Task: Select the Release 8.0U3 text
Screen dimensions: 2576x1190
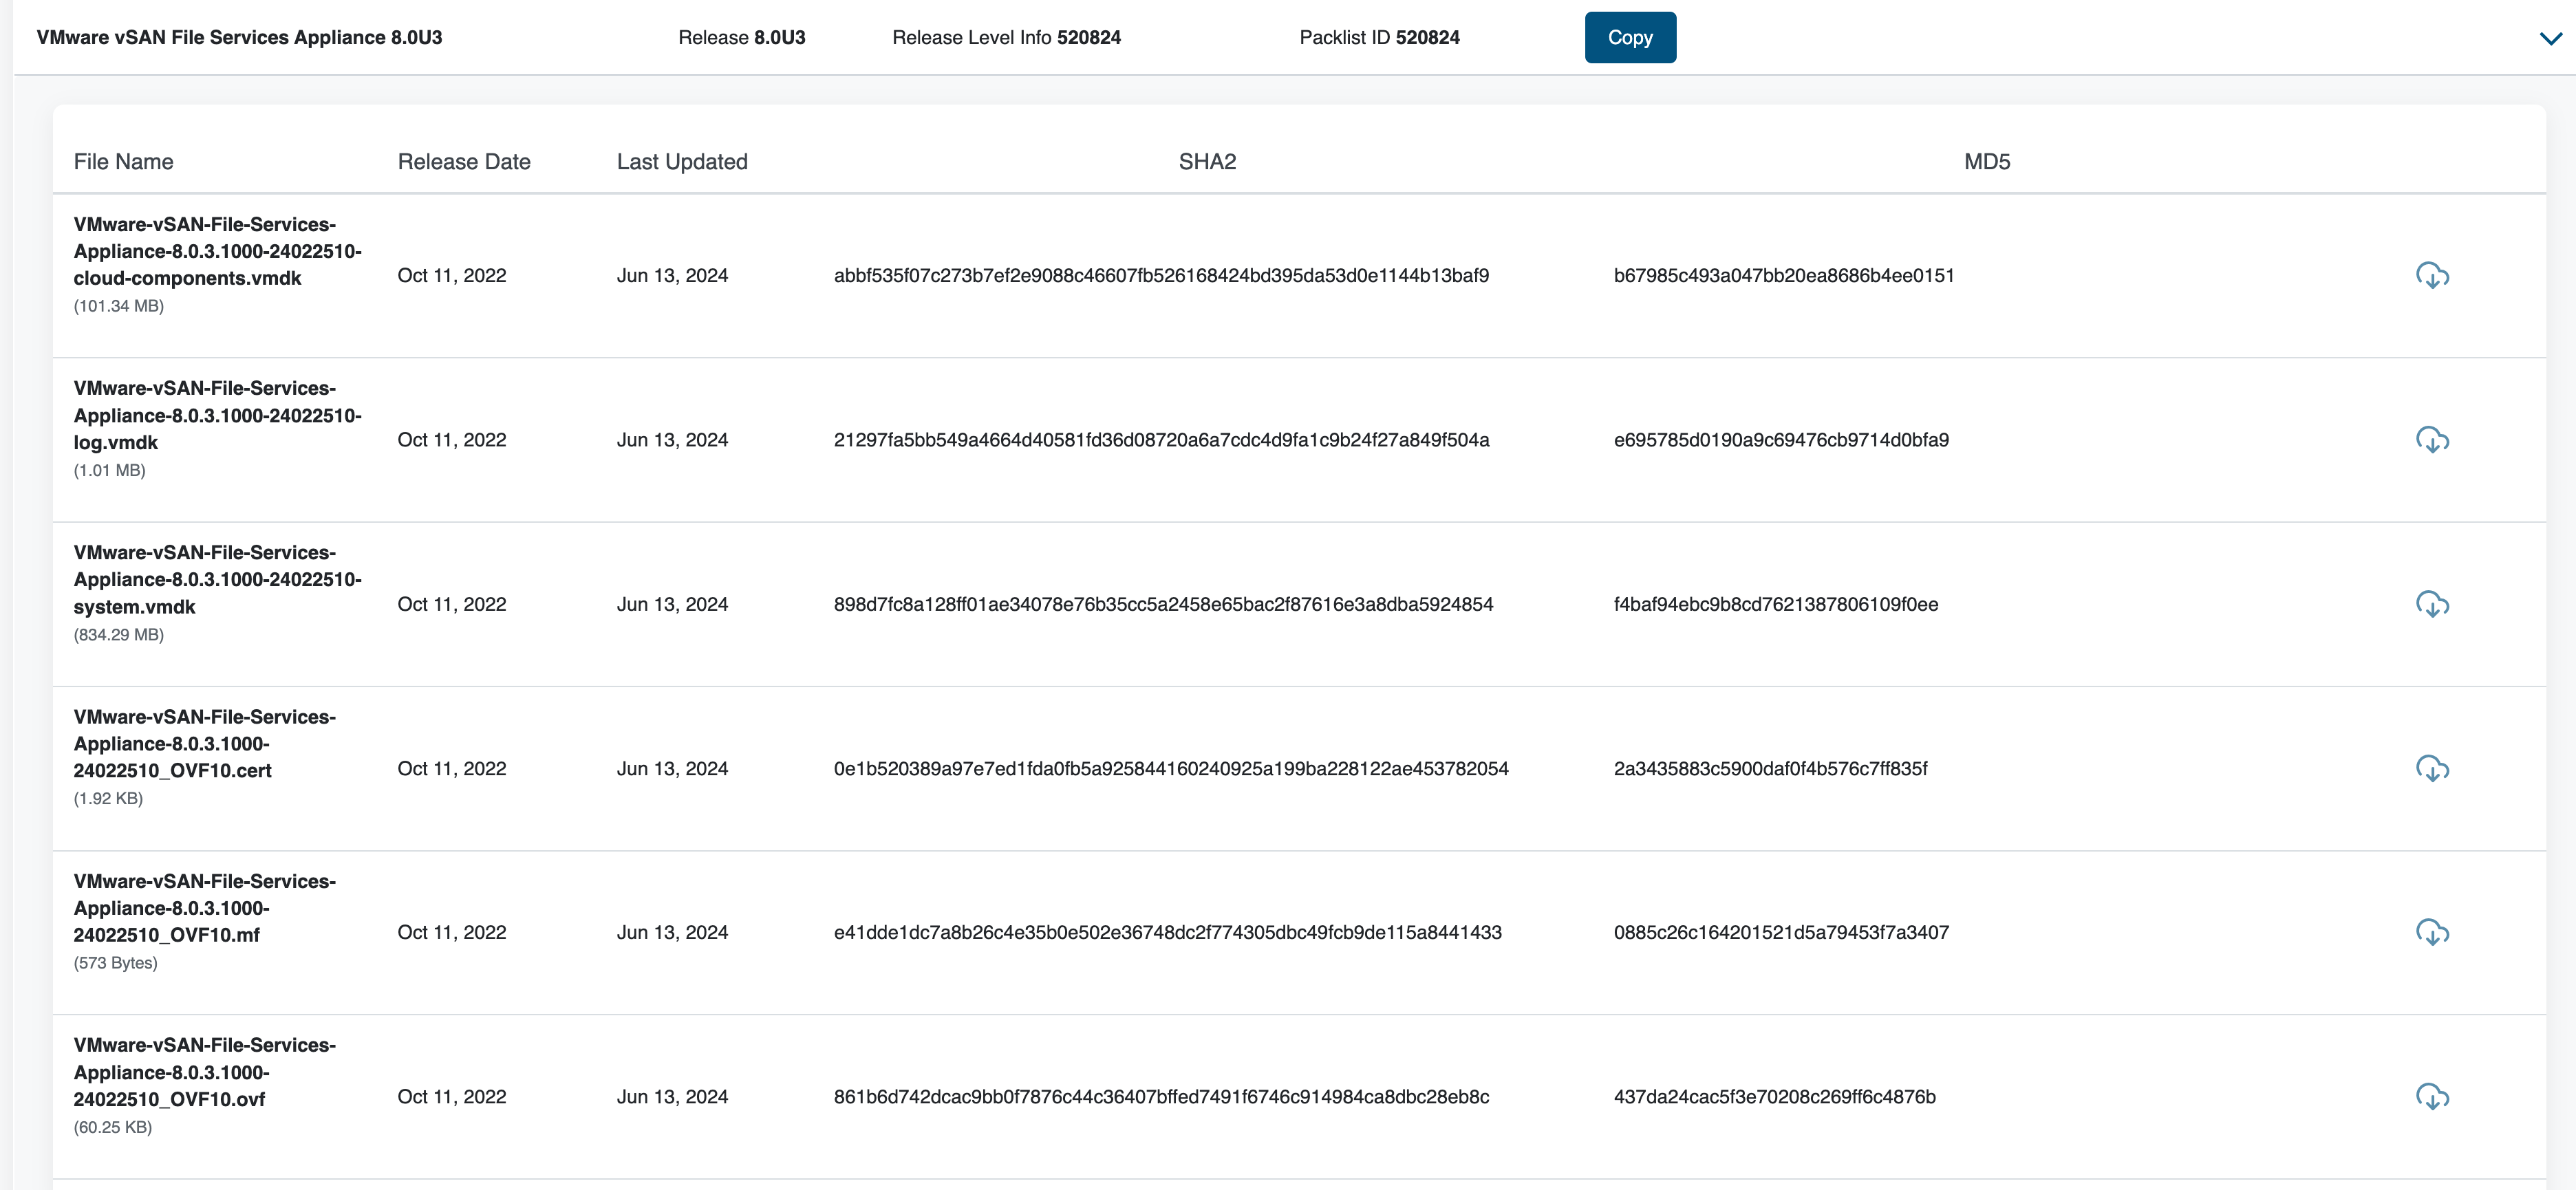Action: (x=741, y=37)
